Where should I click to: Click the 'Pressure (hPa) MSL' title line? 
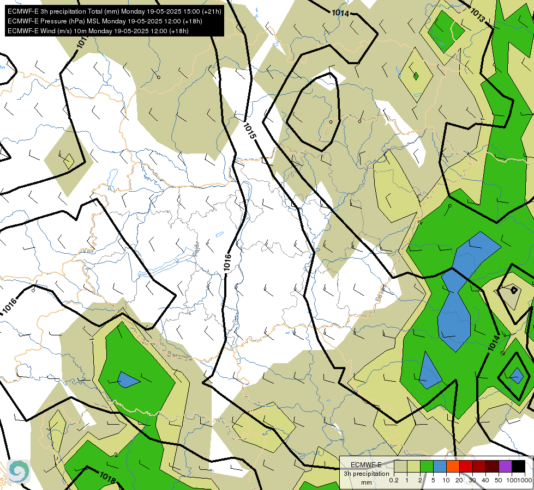click(105, 21)
